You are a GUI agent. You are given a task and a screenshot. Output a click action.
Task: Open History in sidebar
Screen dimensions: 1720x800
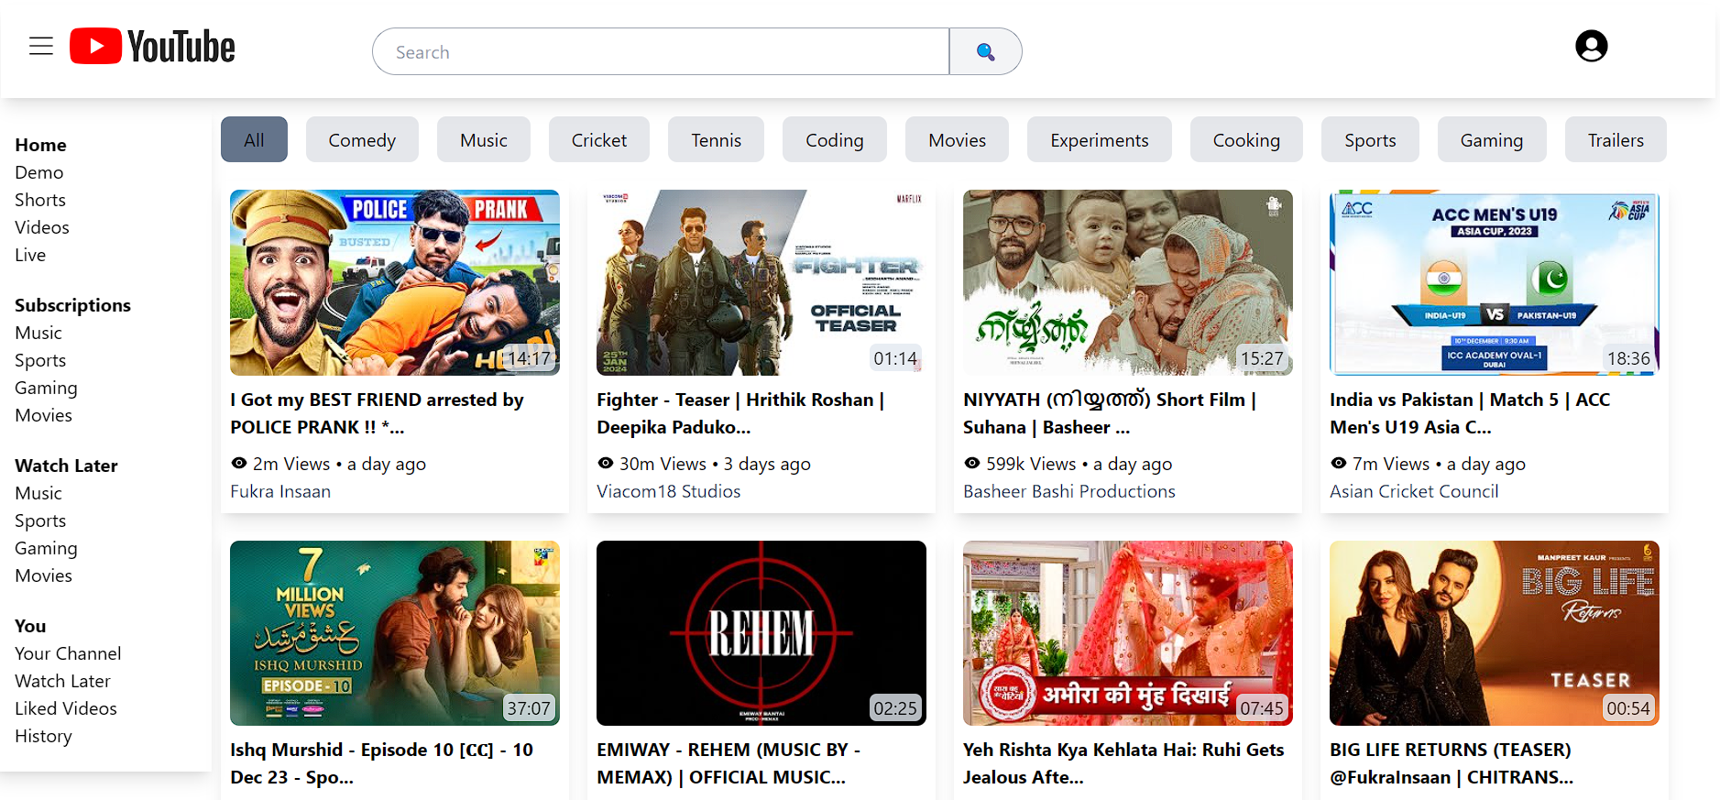[43, 736]
